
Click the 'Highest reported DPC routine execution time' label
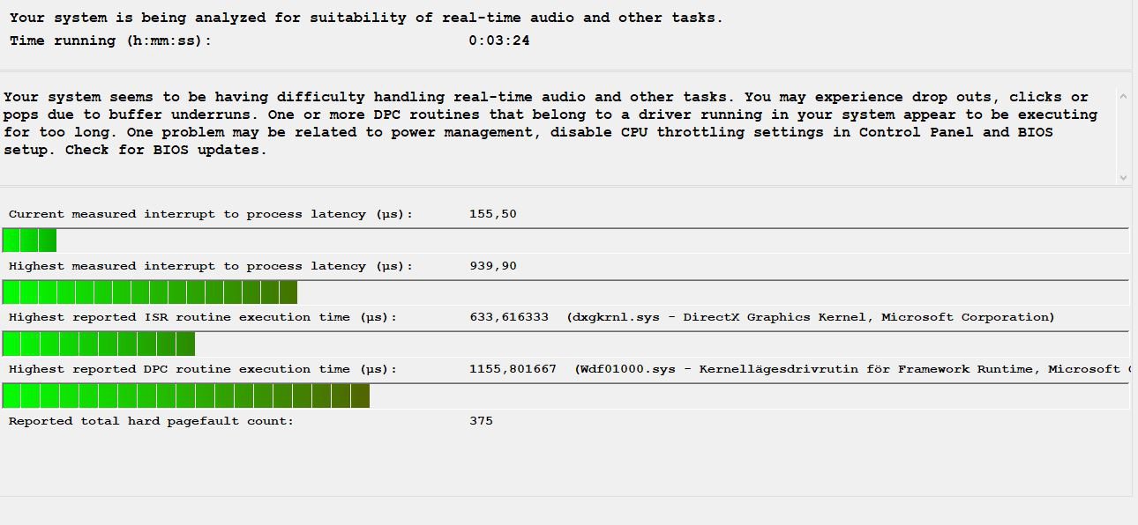[x=203, y=369]
